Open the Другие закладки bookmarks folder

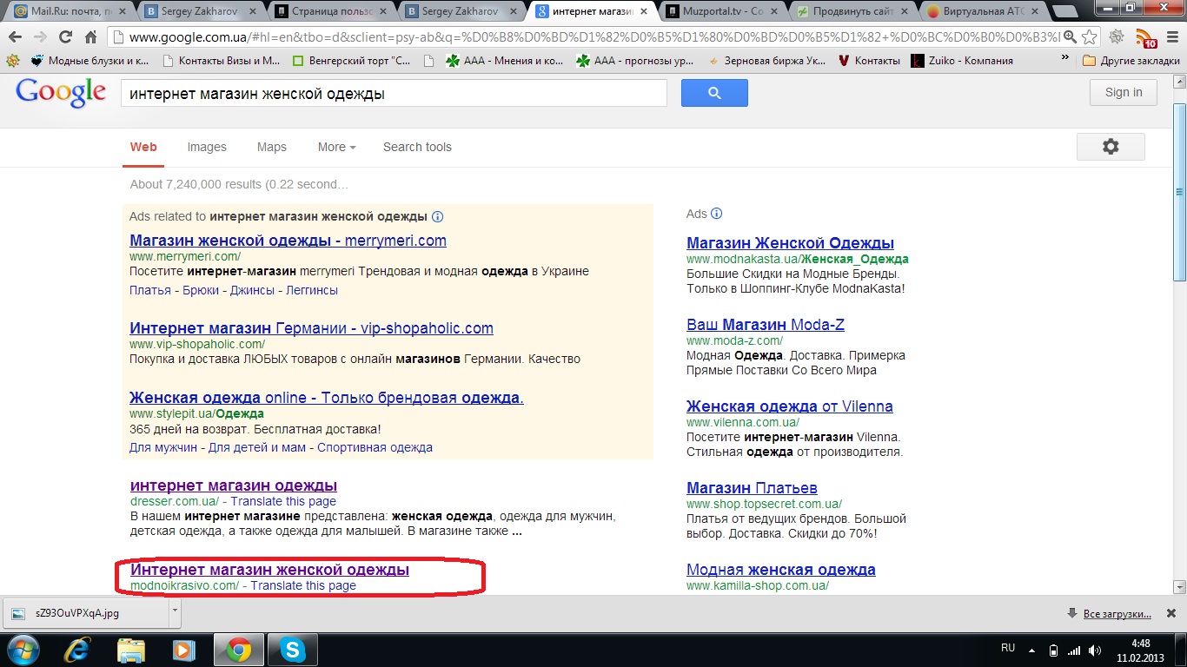point(1131,61)
